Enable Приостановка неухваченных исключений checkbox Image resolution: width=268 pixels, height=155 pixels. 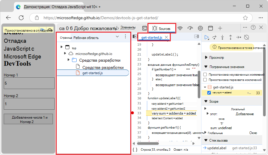[205, 74]
